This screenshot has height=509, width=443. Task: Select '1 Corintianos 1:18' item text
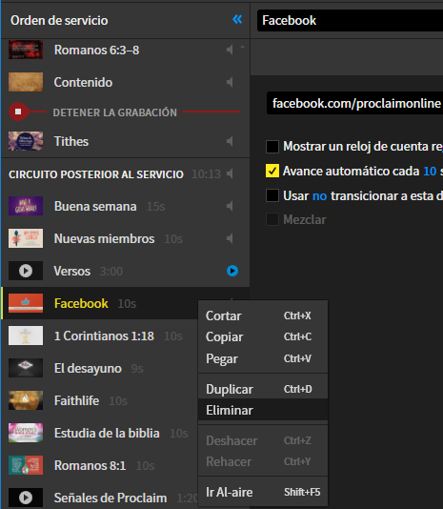coord(104,336)
